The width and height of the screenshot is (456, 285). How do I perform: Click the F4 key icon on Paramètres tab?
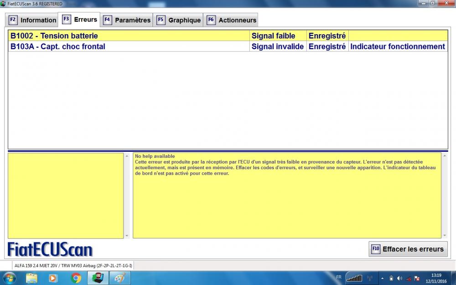tap(107, 20)
